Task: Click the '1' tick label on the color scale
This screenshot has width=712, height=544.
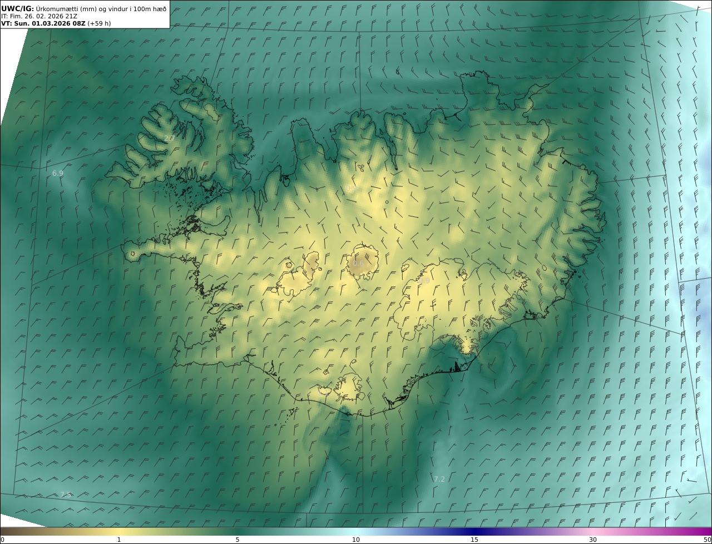Action: [119, 540]
